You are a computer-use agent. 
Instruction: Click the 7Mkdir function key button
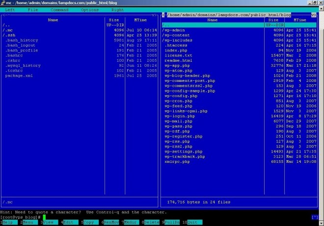tap(131, 222)
